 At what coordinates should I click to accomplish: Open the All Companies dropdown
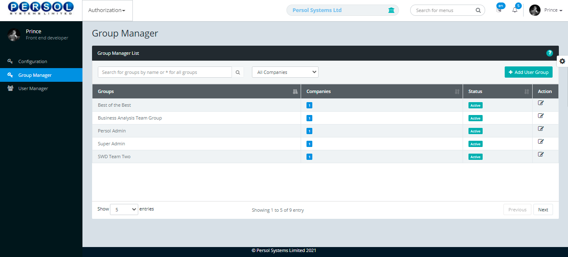(x=285, y=72)
